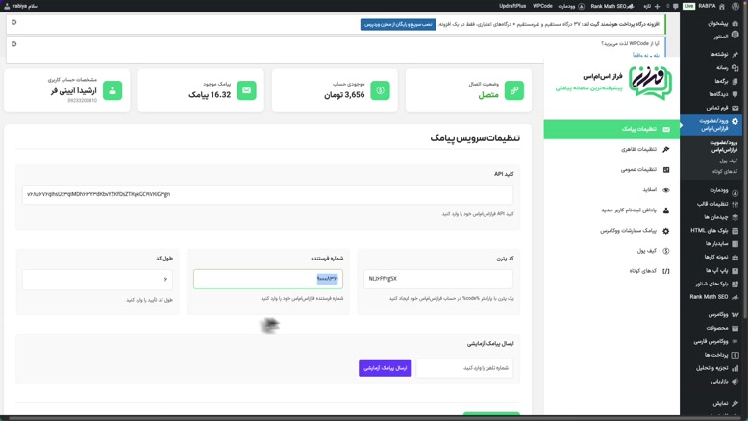Click the green coin icon in account balance card
Image resolution: width=748 pixels, height=421 pixels.
380,90
